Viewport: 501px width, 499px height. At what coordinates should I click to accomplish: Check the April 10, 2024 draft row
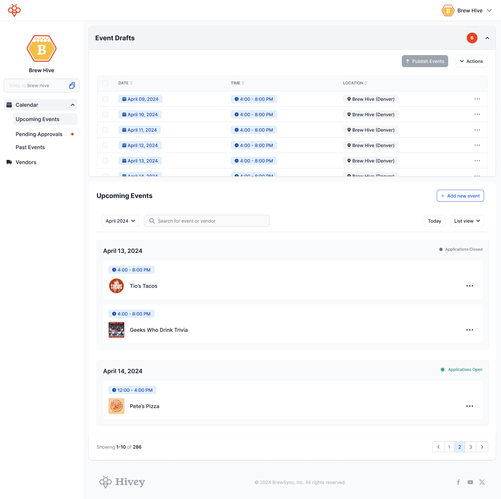(105, 114)
